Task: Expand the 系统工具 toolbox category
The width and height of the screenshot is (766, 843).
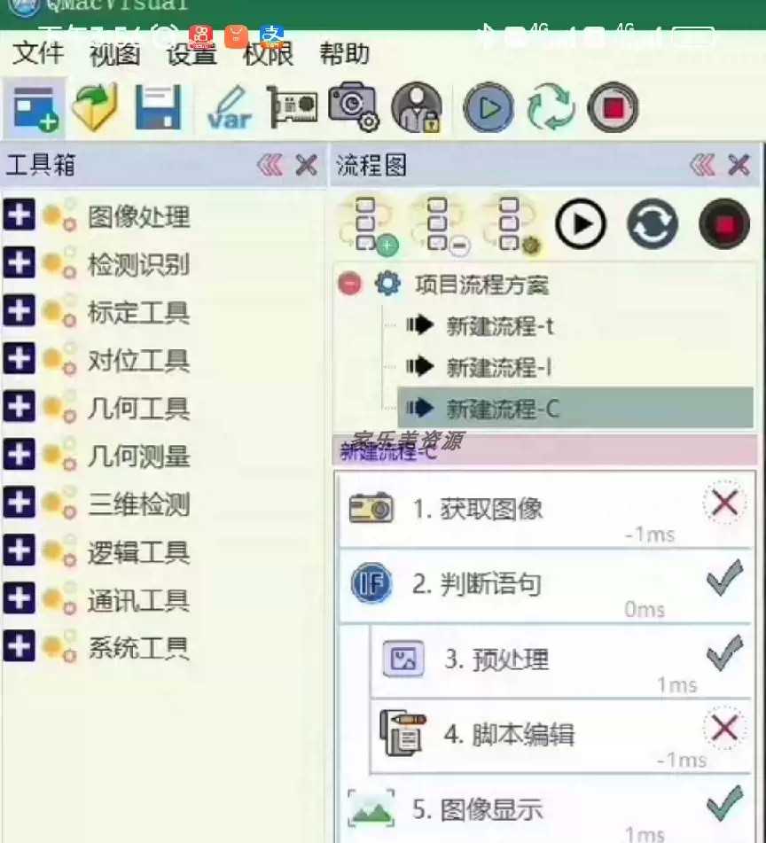Action: coord(20,645)
